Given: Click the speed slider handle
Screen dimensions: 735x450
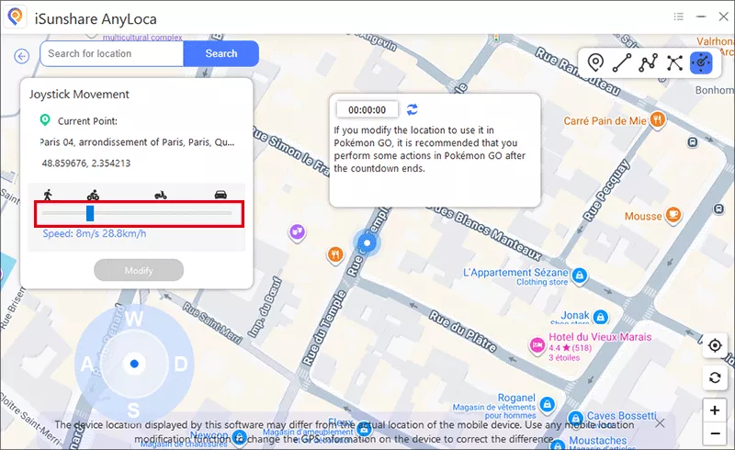Looking at the screenshot, I should tap(90, 214).
